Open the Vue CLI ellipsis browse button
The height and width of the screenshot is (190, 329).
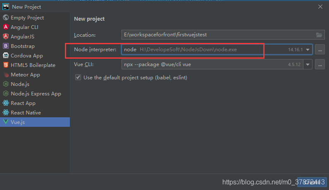tap(320, 64)
